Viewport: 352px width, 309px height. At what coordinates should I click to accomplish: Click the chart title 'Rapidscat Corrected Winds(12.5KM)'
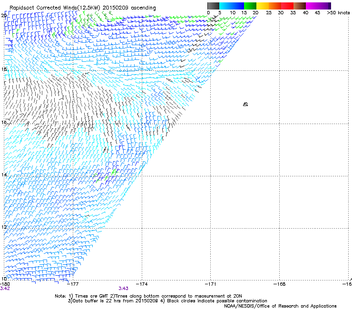(55, 8)
